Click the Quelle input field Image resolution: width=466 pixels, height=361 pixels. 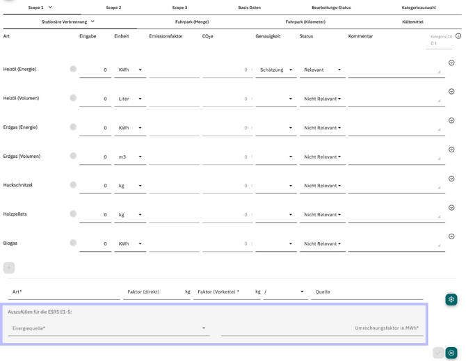pos(367,291)
